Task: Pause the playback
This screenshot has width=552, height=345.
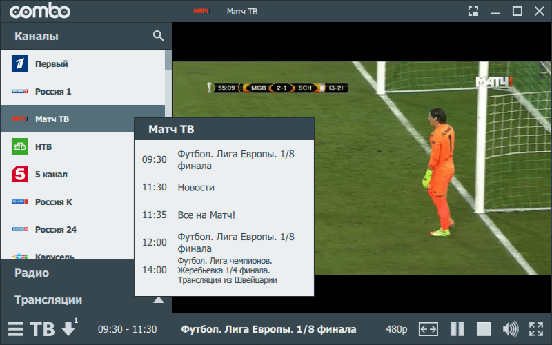Action: coord(457,330)
